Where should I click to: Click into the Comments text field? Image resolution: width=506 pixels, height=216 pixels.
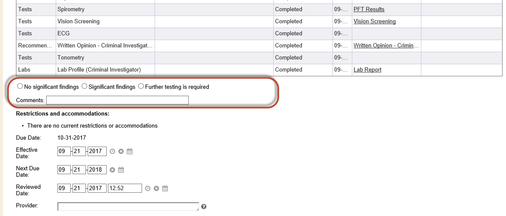117,100
